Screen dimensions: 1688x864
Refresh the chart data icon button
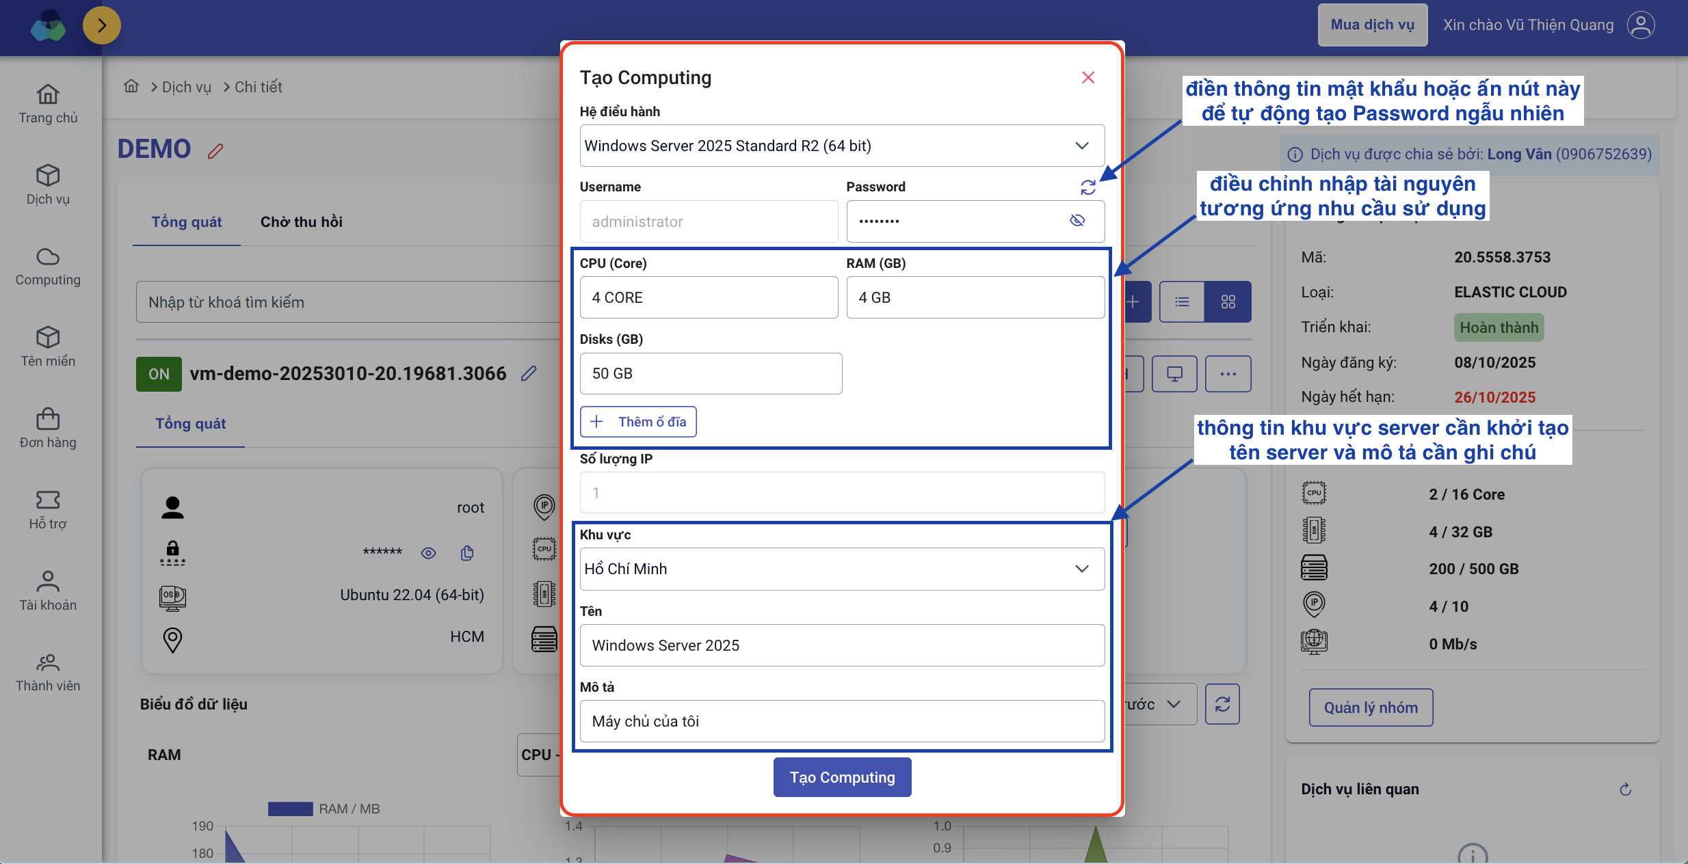(x=1222, y=704)
